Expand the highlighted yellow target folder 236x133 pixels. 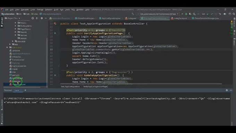(x=7, y=48)
